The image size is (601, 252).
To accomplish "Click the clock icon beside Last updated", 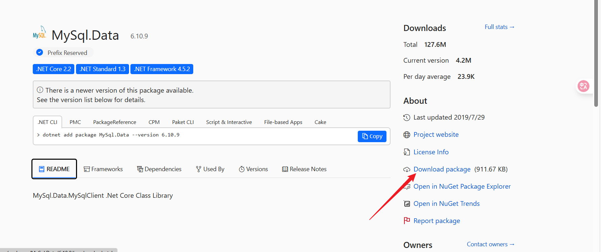I will click(407, 117).
